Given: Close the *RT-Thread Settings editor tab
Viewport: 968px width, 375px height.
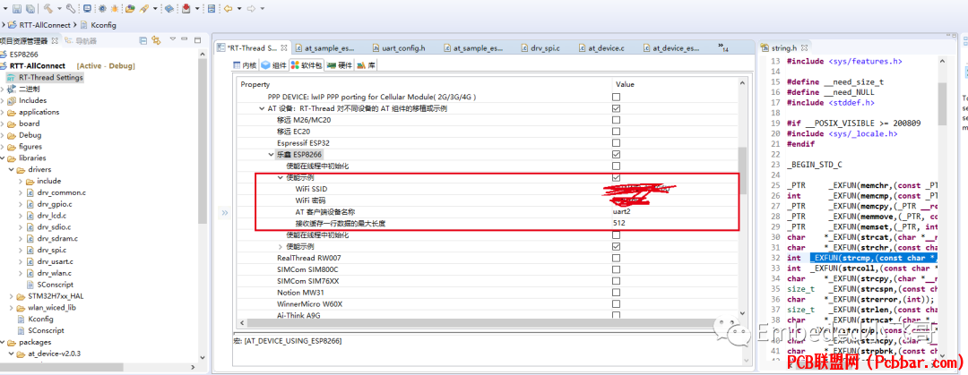Looking at the screenshot, I should coord(284,47).
